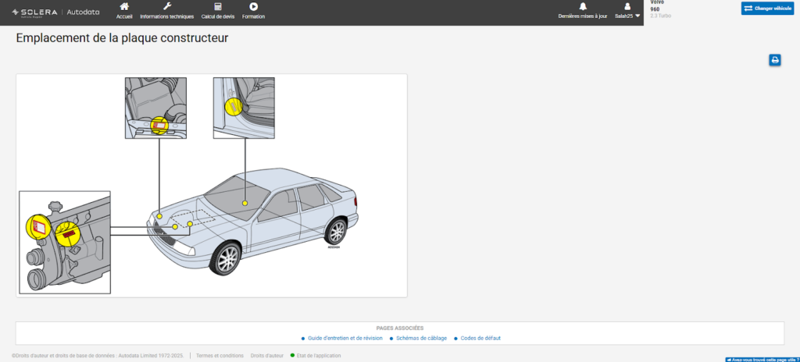Image resolution: width=800 pixels, height=362 pixels.
Task: Open Informations techniques wrench icon
Action: [x=167, y=6]
